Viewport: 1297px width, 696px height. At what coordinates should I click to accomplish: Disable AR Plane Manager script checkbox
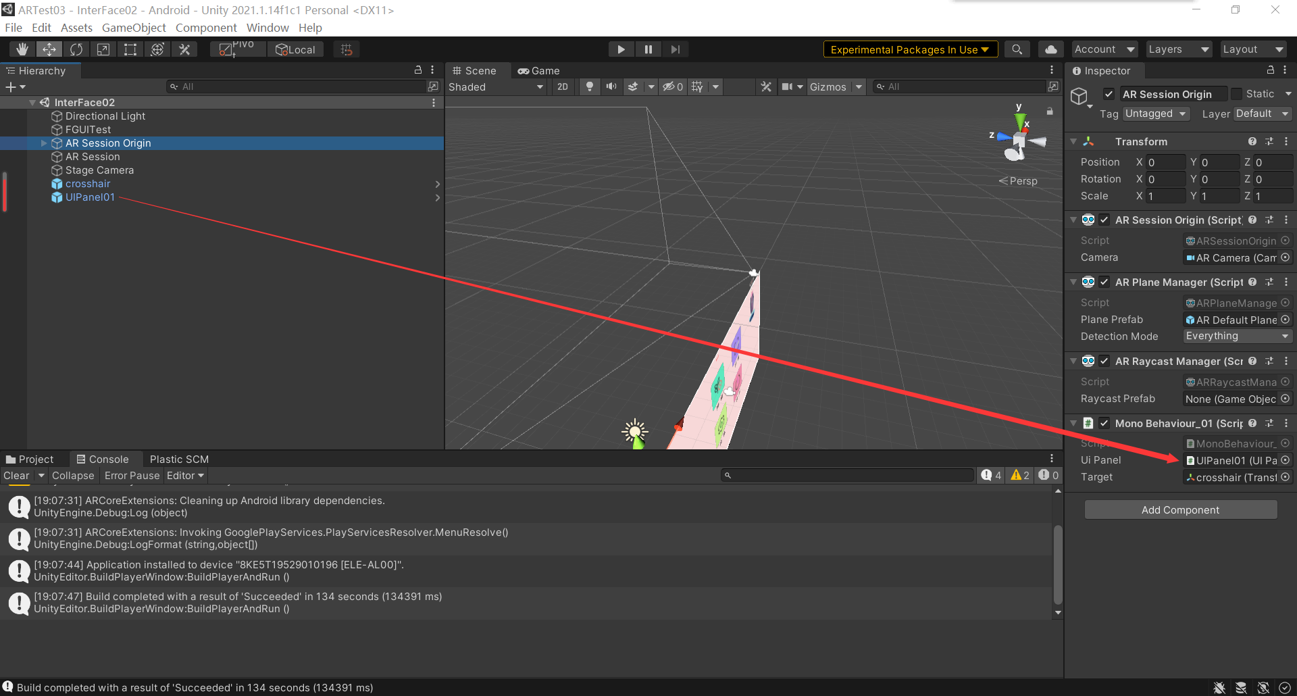[x=1104, y=282]
